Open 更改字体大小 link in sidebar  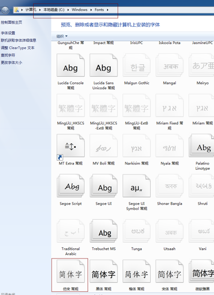point(11,62)
